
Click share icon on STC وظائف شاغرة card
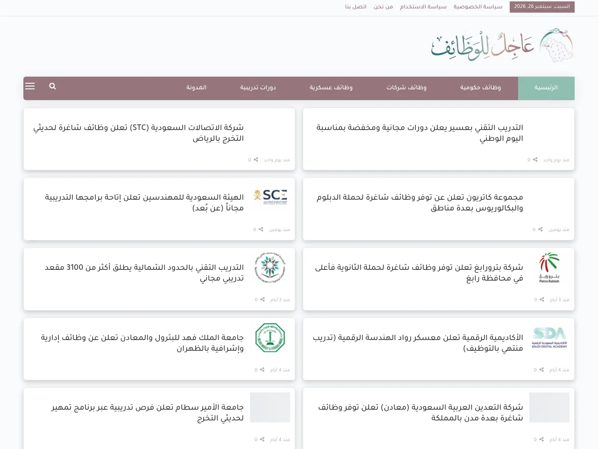(x=256, y=159)
